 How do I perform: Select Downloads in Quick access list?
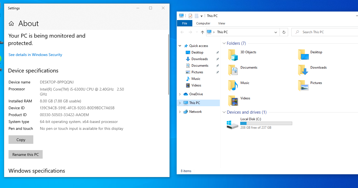[x=200, y=59]
